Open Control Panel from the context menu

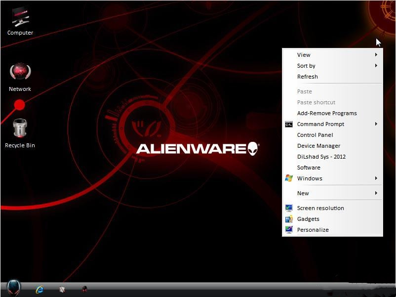tap(332, 135)
